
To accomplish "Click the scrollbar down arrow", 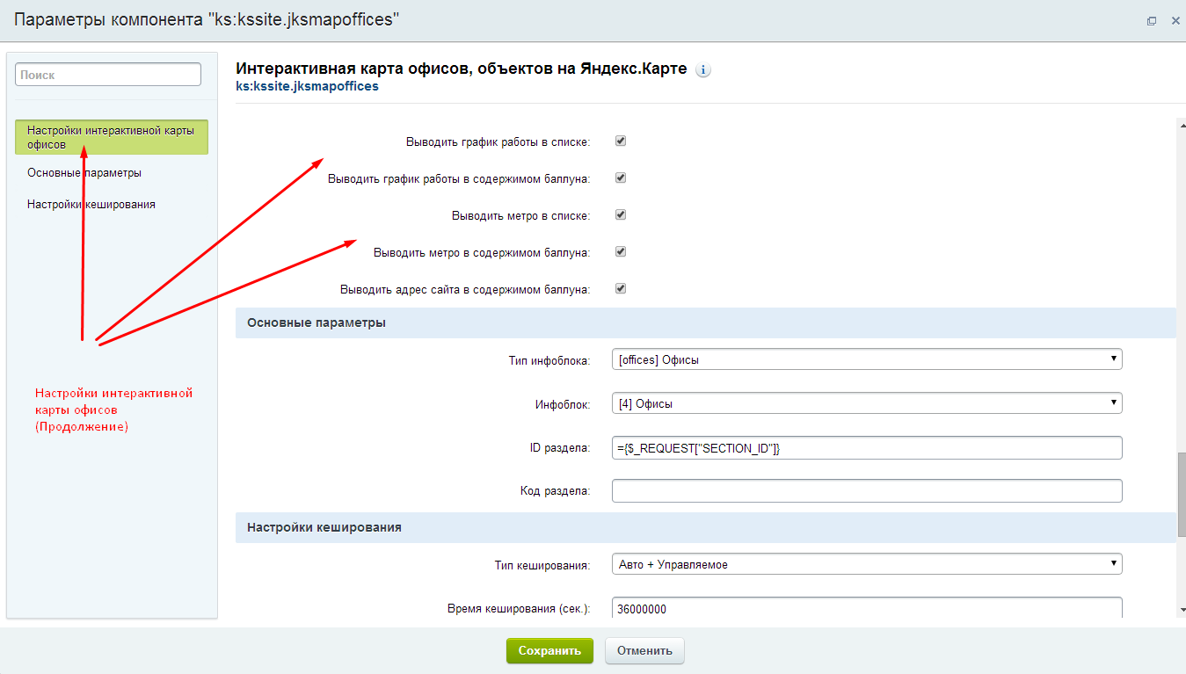I will 1181,609.
